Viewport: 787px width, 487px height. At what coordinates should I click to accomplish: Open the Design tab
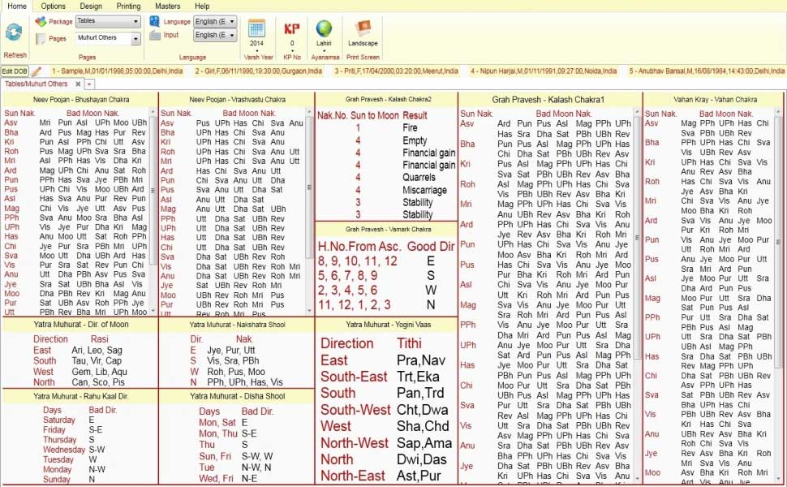coord(91,6)
